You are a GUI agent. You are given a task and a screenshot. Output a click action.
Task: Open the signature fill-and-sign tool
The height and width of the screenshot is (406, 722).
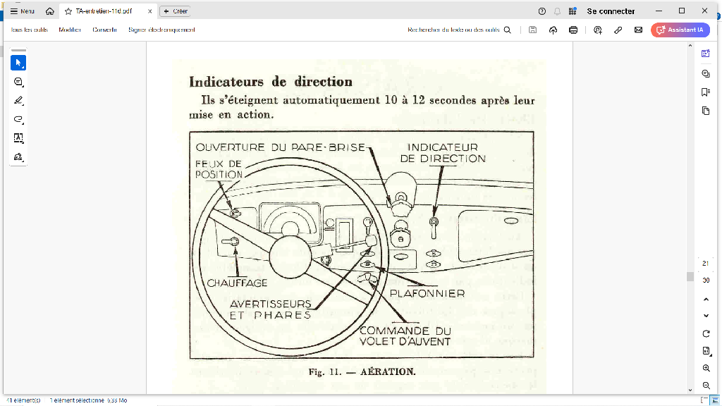[x=18, y=156]
